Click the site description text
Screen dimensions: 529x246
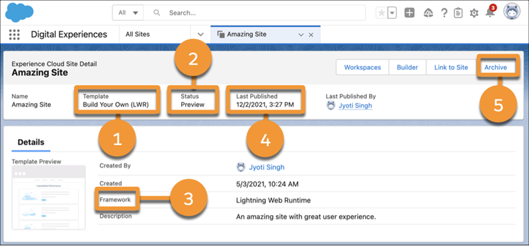(306, 217)
